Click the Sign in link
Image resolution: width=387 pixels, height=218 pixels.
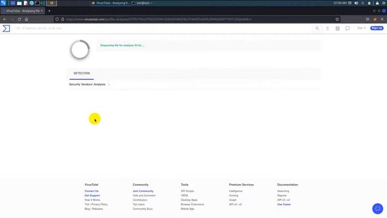362,28
